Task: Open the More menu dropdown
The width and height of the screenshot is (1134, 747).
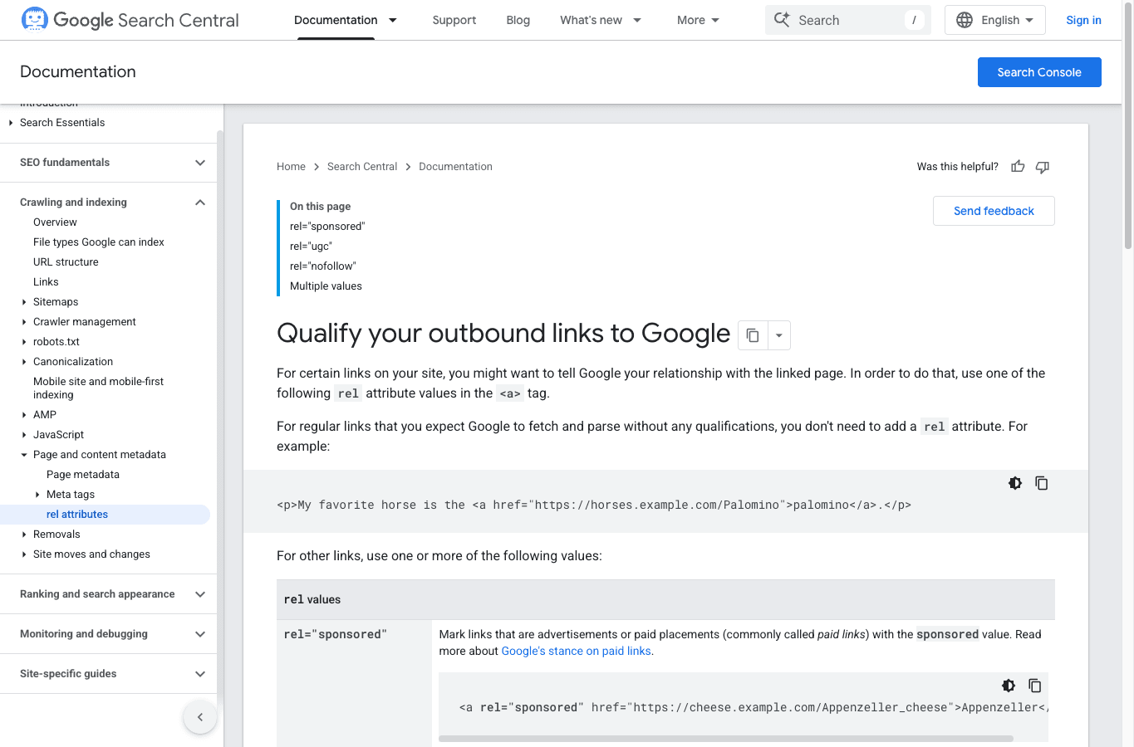Action: coord(699,20)
